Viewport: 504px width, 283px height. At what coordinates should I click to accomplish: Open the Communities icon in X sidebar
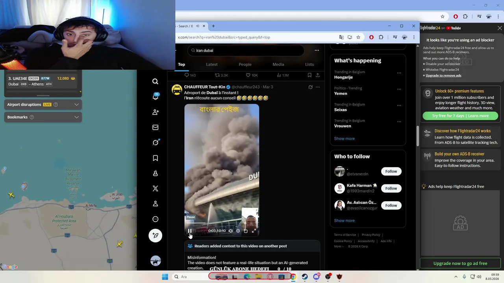[x=155, y=173]
